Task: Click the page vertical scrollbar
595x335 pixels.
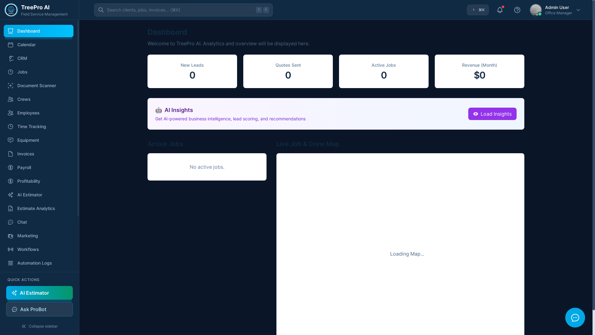Action: (594, 155)
